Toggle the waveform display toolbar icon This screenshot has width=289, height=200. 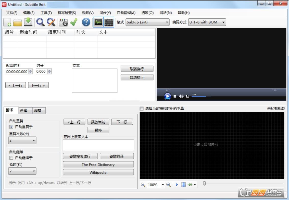point(98,22)
